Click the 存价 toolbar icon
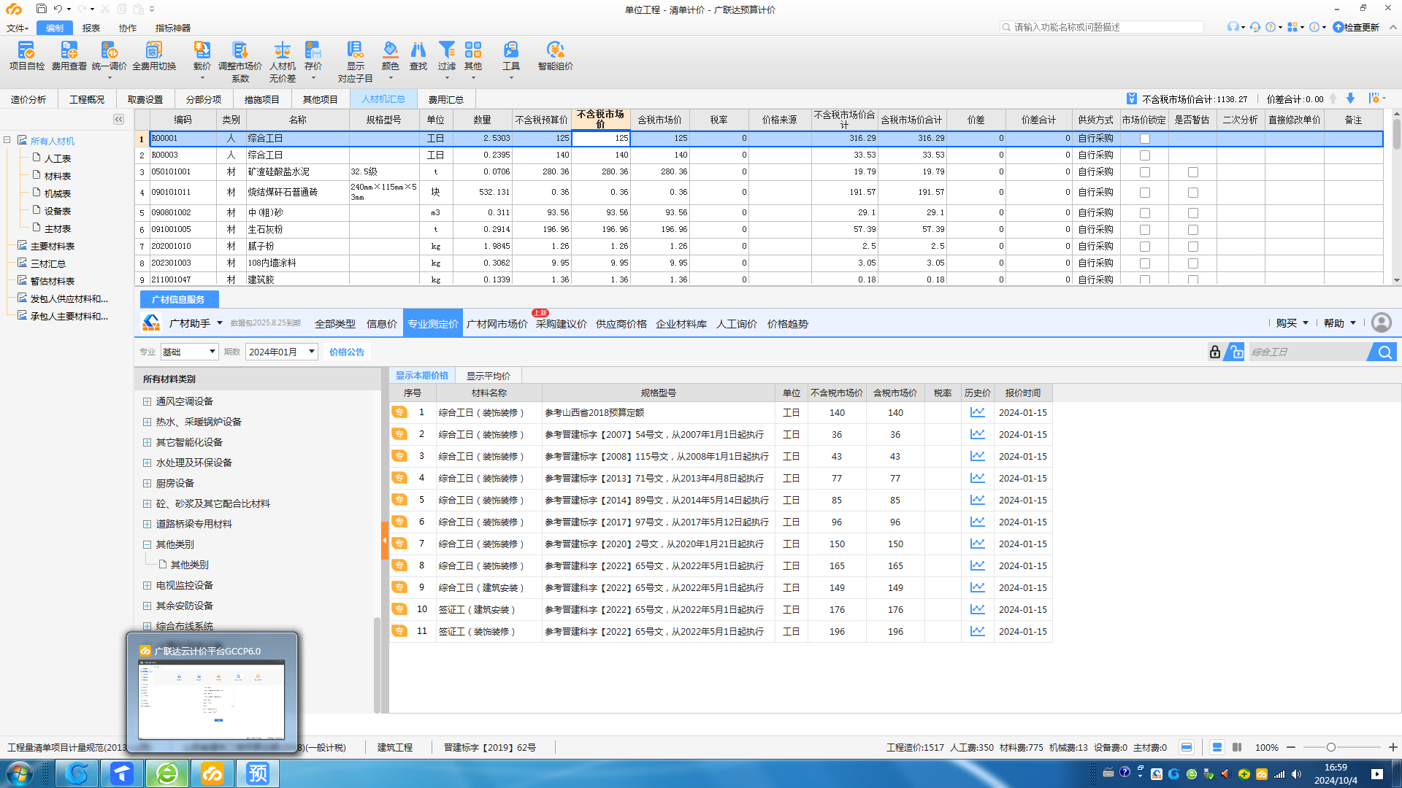Image resolution: width=1402 pixels, height=788 pixels. pos(313,56)
